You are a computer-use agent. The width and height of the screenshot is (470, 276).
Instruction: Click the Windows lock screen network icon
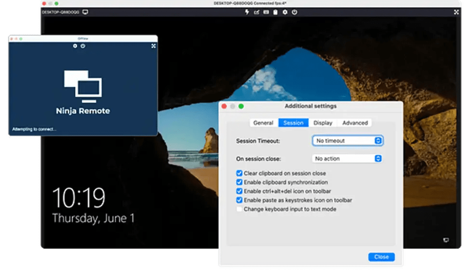[x=446, y=240]
